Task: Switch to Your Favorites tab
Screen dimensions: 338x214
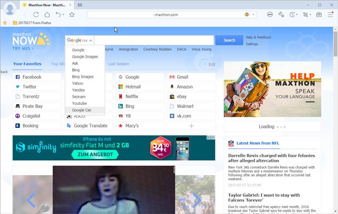Action: coord(27,64)
